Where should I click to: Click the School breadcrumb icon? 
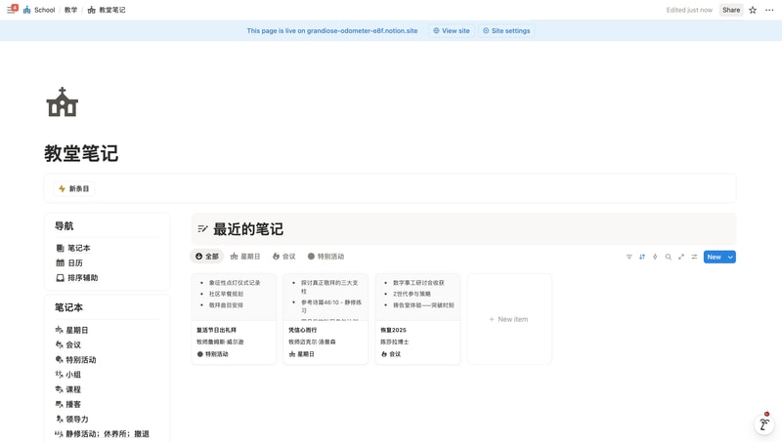pyautogui.click(x=27, y=10)
